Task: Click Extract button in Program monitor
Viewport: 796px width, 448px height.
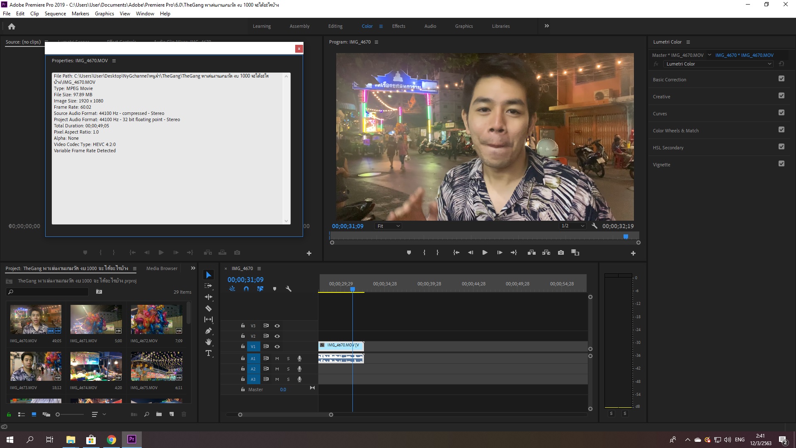Action: (x=546, y=252)
